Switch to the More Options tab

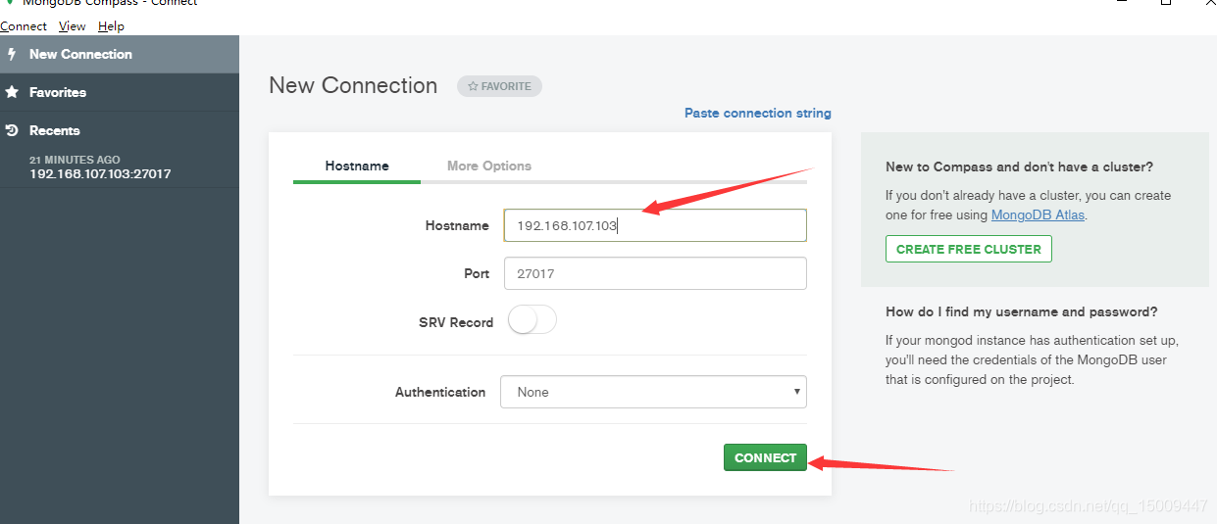[489, 166]
